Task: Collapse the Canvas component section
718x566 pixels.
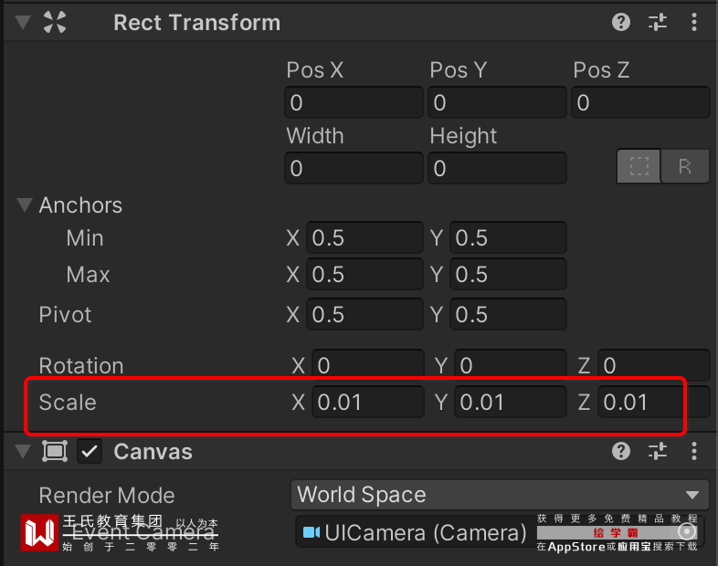Action: tap(23, 451)
